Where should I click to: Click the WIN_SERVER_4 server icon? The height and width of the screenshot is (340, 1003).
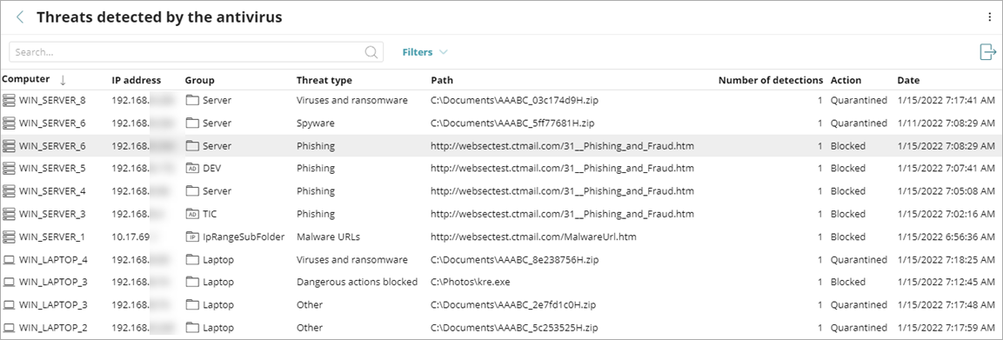point(9,191)
